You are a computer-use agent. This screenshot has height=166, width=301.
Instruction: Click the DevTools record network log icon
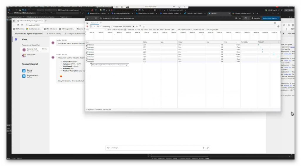pos(87,26)
